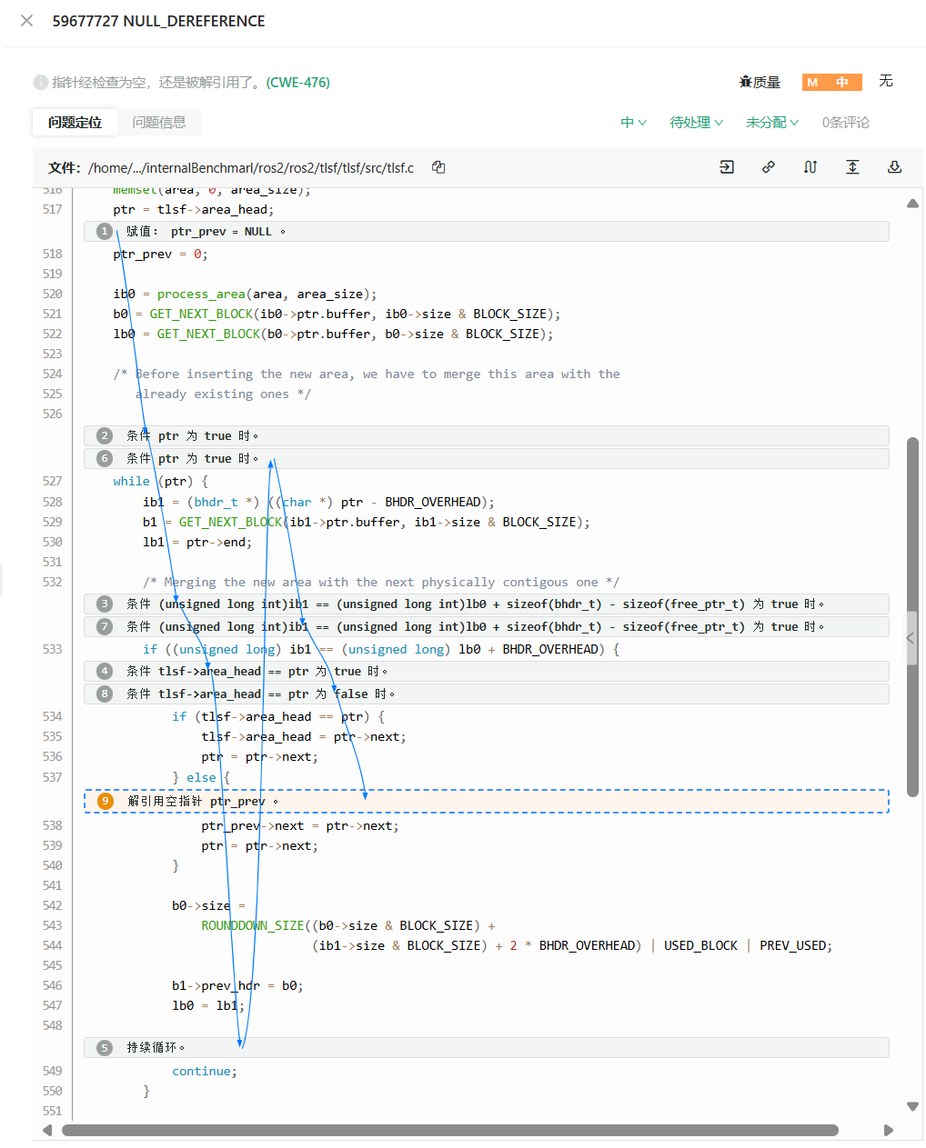Click the expand/collapse code icon in file toolbar

click(852, 167)
